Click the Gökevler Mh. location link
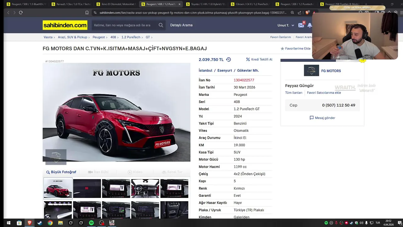The height and width of the screenshot is (227, 403). [x=248, y=71]
